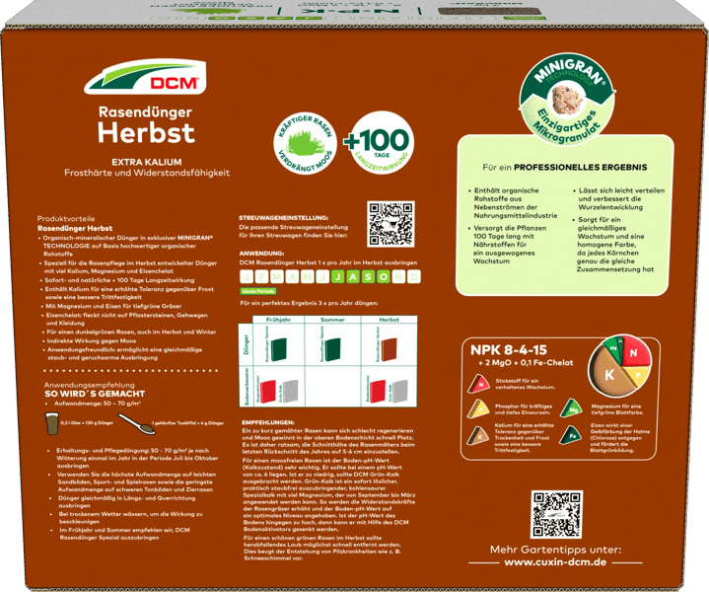Click 'Für ein PROFESSIONELLES ERGEBNIS' heading

click(565, 168)
